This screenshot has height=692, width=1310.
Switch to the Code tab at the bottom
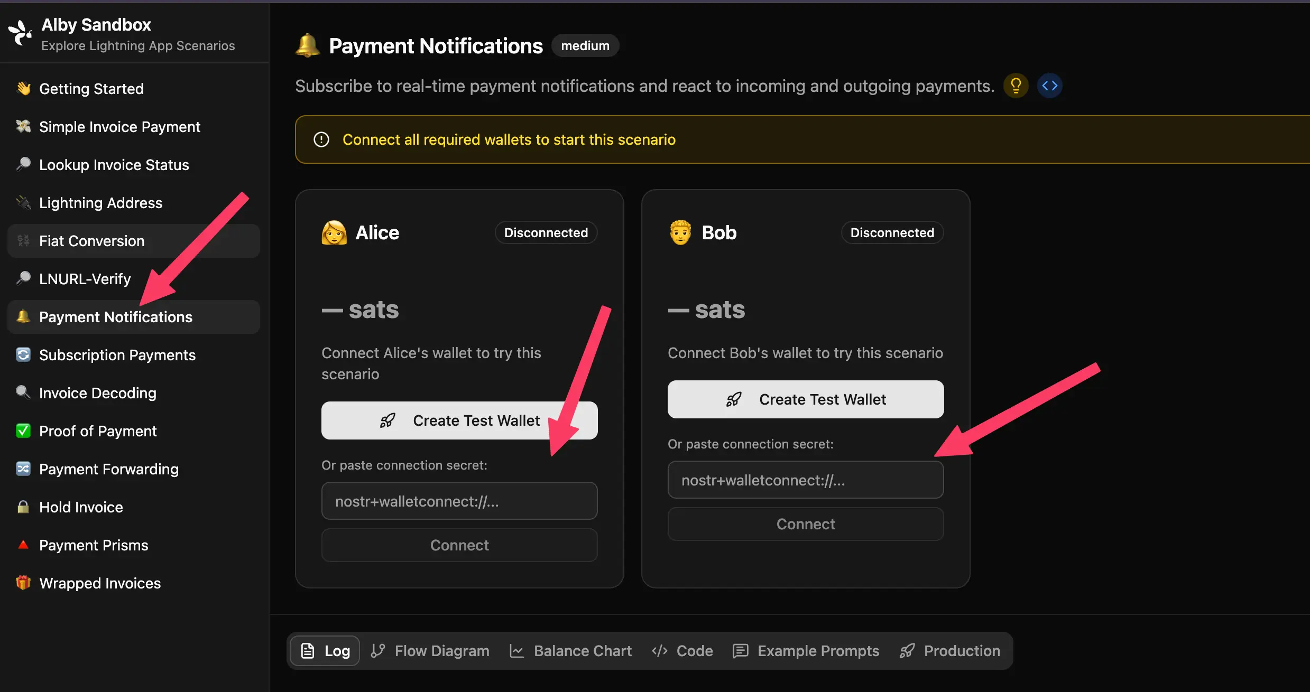(x=682, y=651)
